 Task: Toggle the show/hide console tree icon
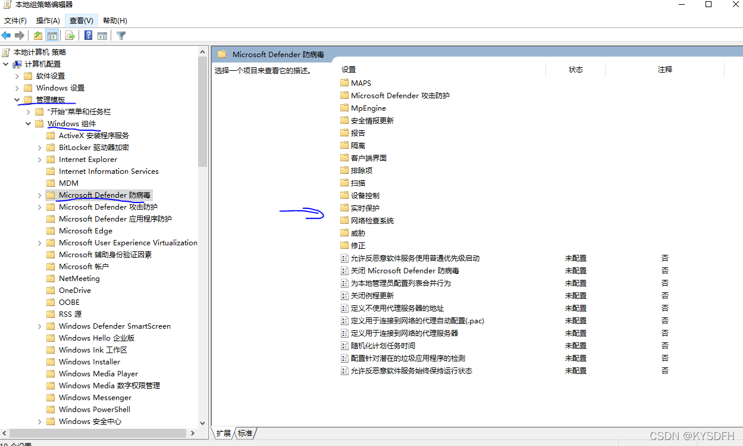pos(52,36)
